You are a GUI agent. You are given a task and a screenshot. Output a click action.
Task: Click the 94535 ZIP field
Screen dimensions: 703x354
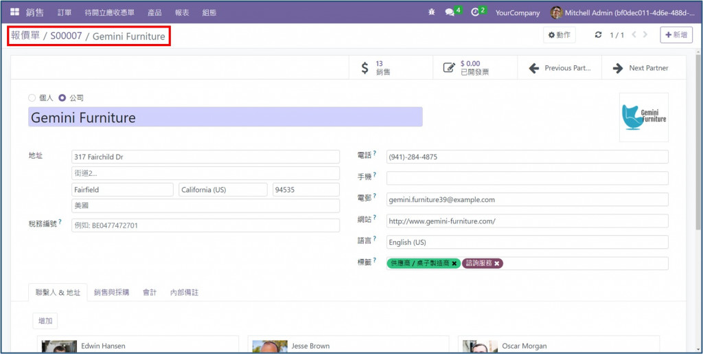click(x=306, y=190)
